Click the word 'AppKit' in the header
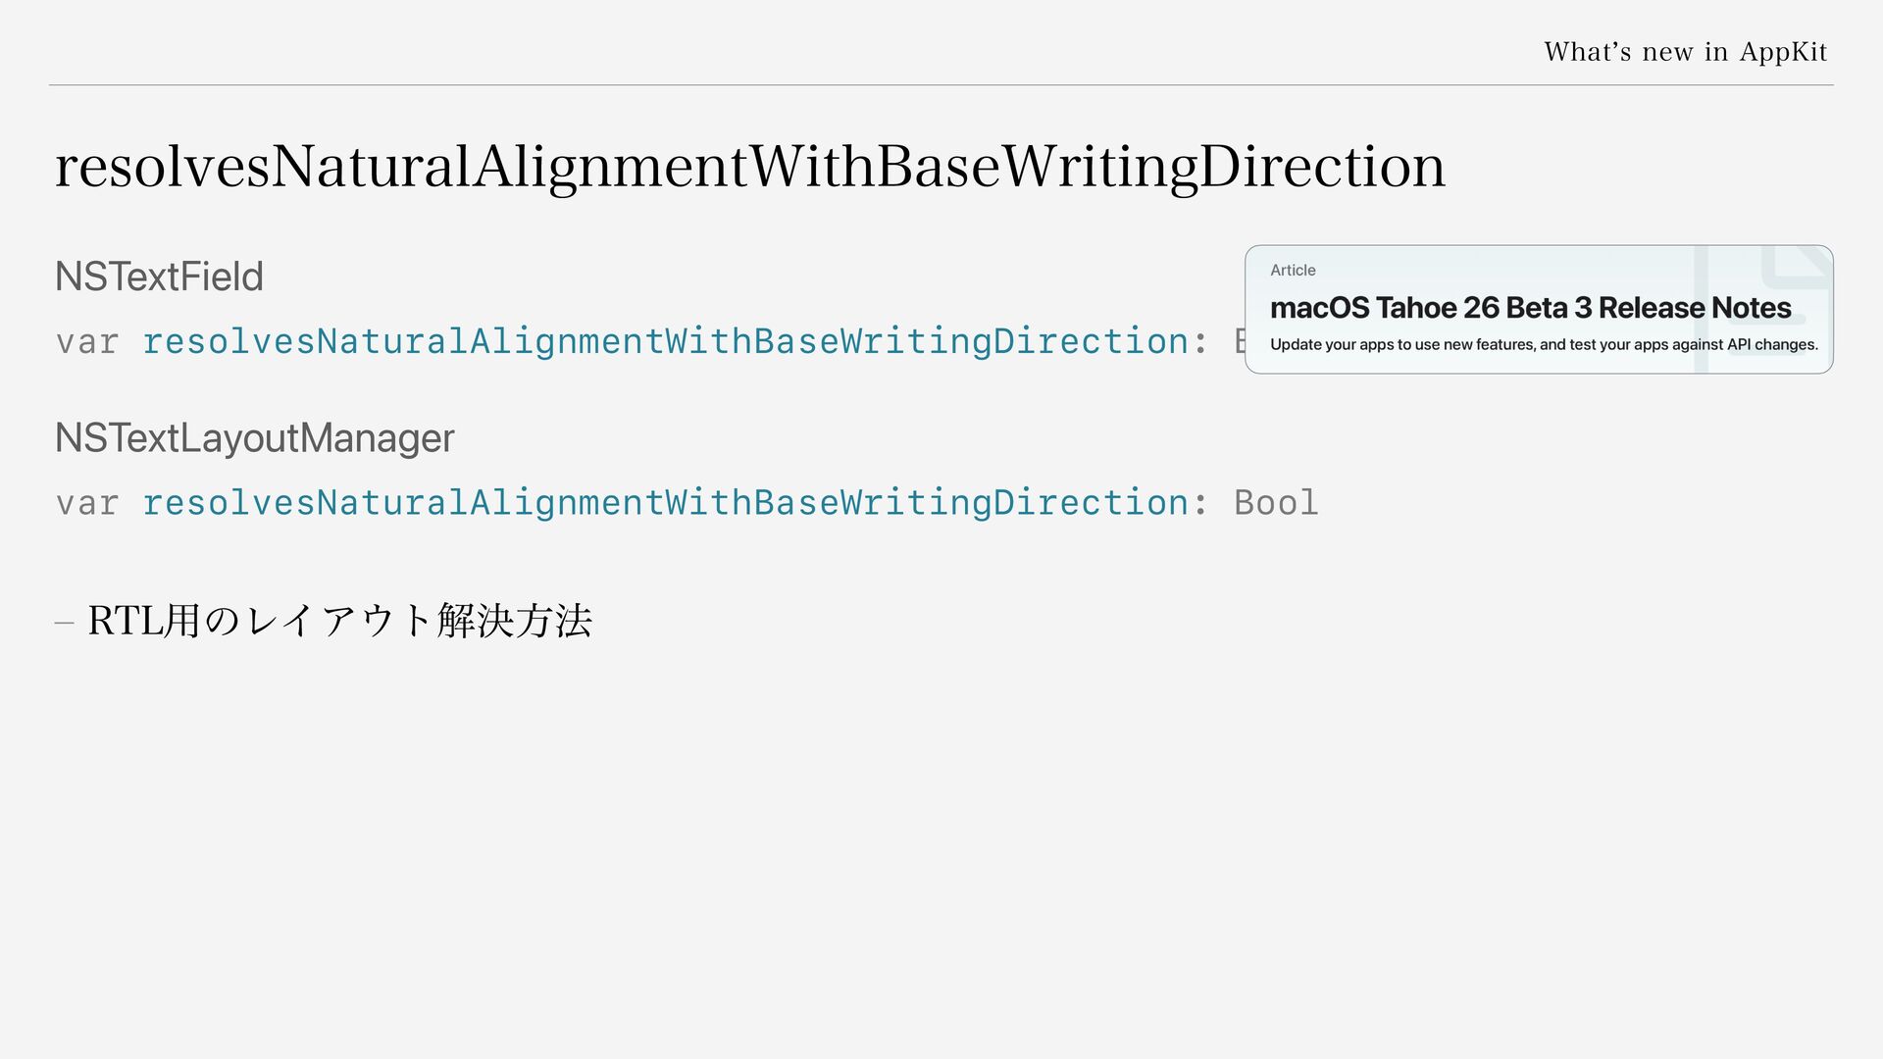Image resolution: width=1883 pixels, height=1059 pixels. 1783,52
